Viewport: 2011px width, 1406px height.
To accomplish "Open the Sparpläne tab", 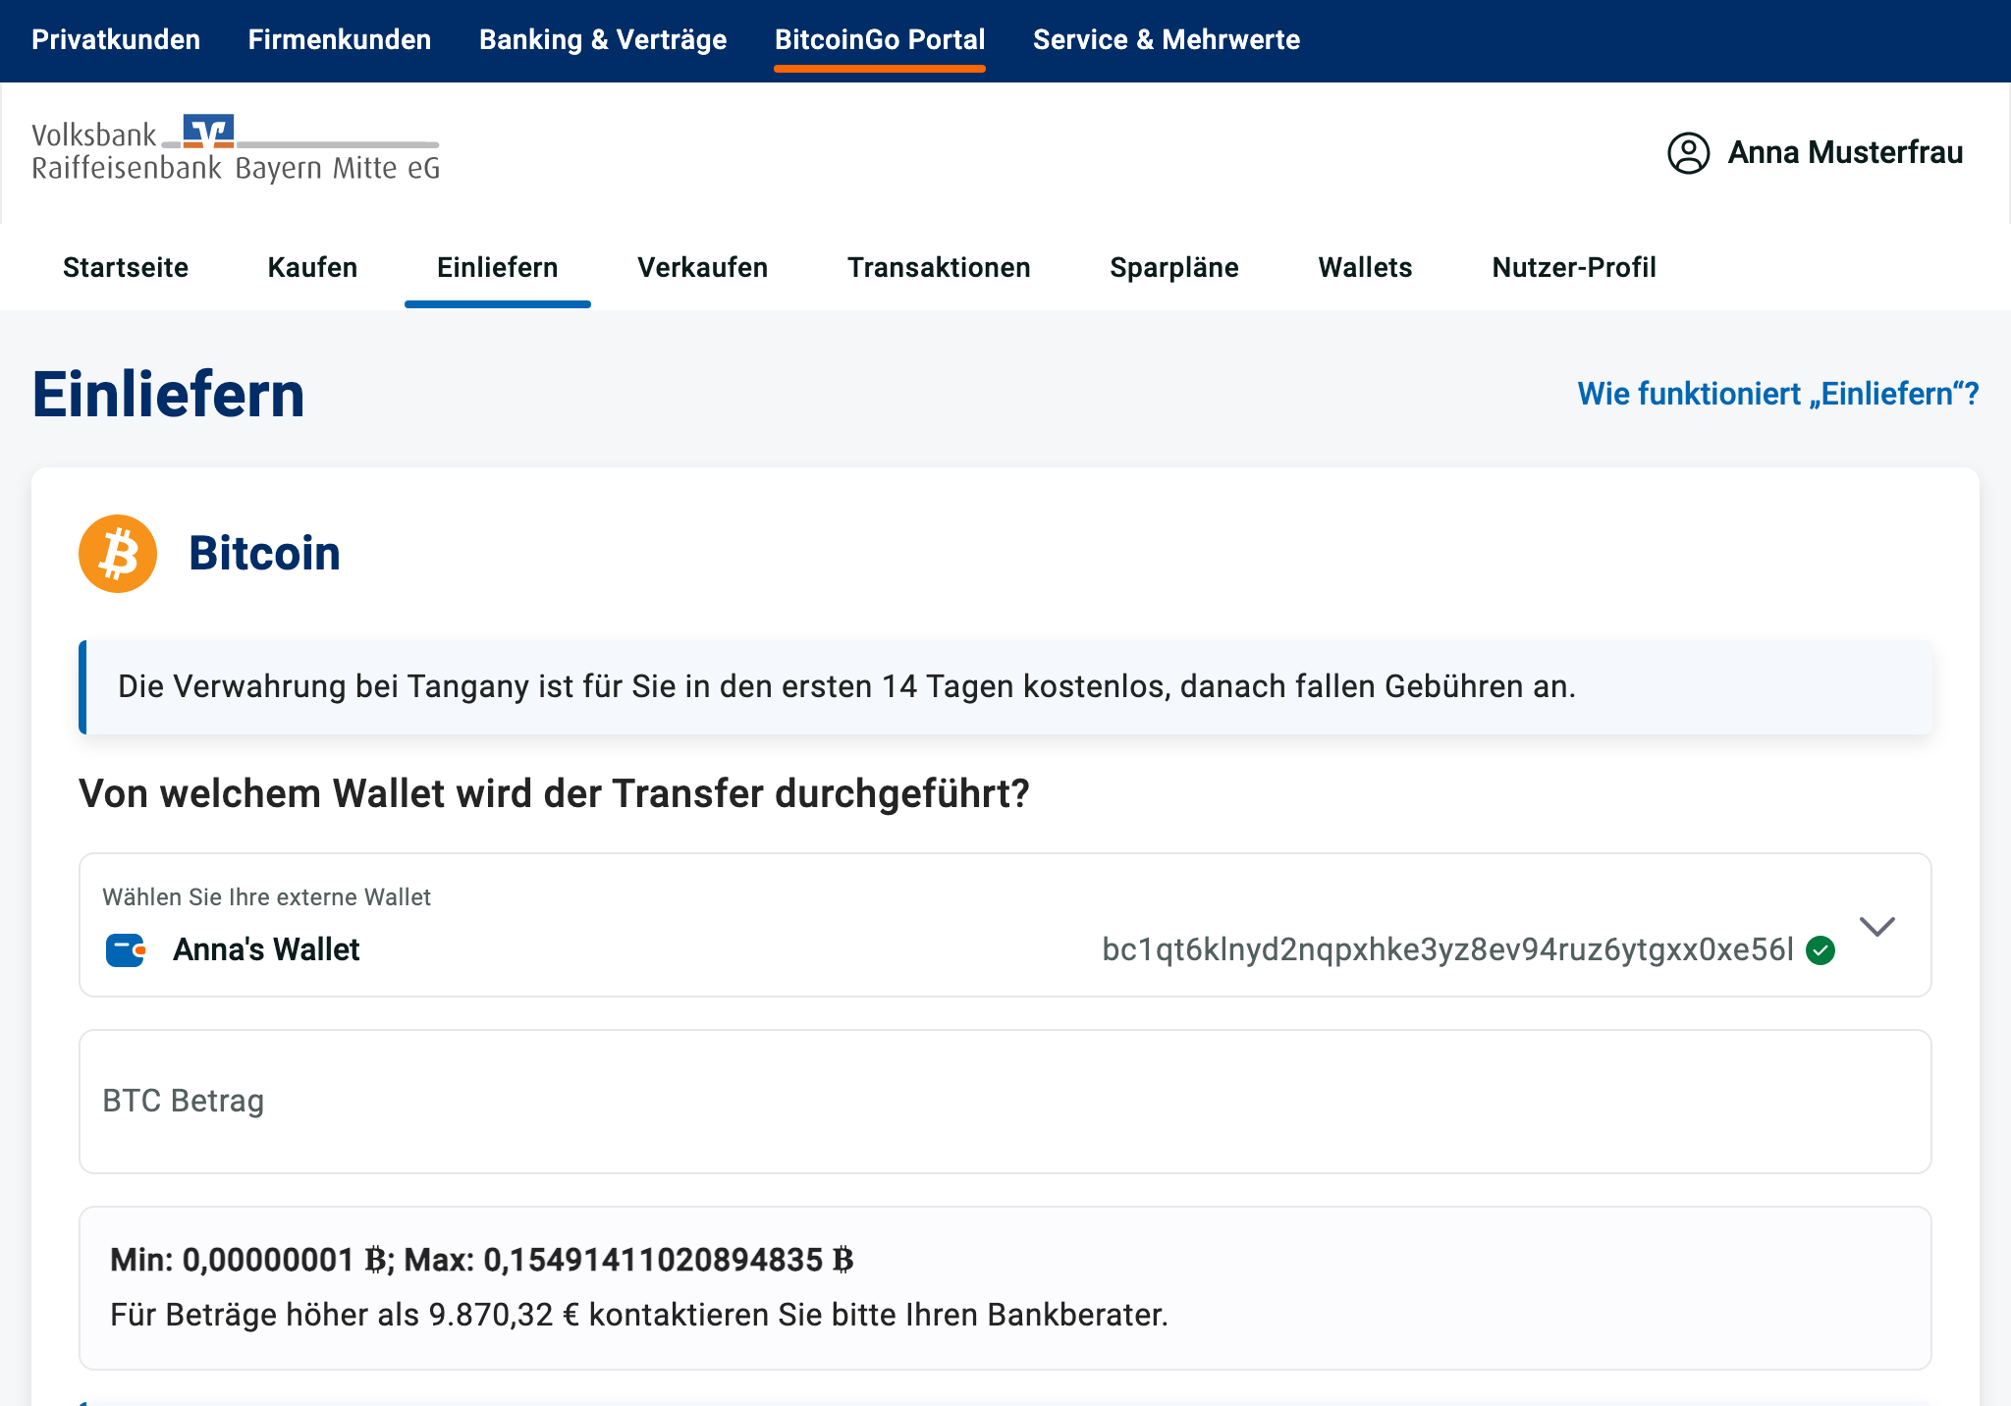I will (1173, 268).
